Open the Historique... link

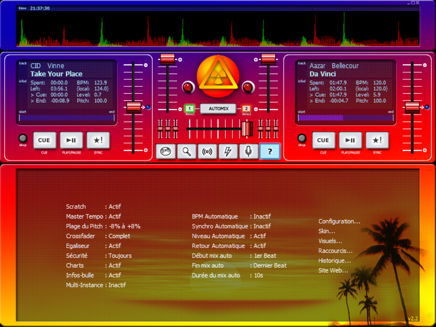[x=334, y=261]
